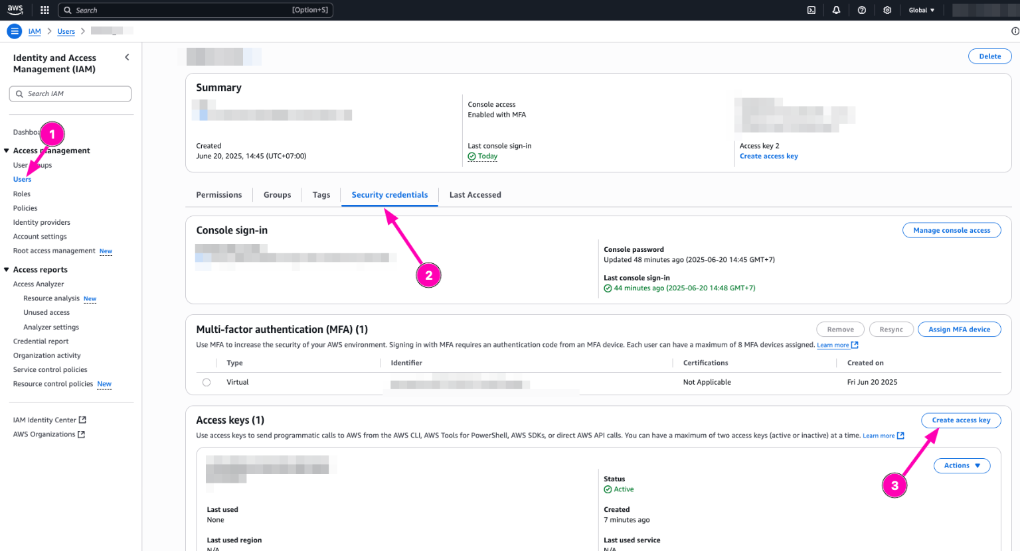Open the settings gear icon
The width and height of the screenshot is (1020, 551).
point(887,10)
